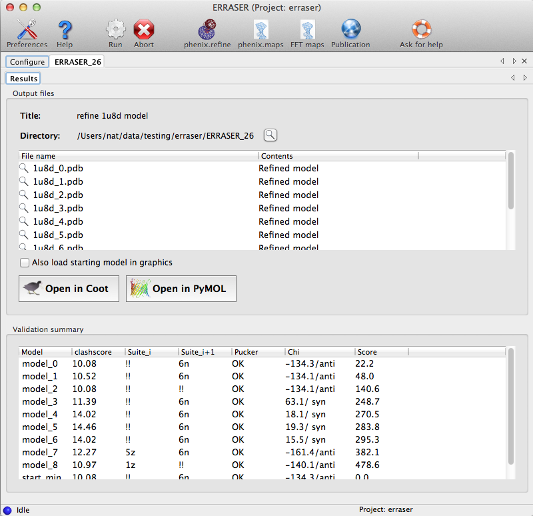Open the Preferences toolbar icon
Viewport: 533px width, 516px height.
tap(27, 31)
